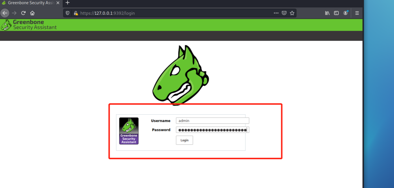Image resolution: width=394 pixels, height=188 pixels.
Task: Open the new tab plus button
Action: [67, 3]
